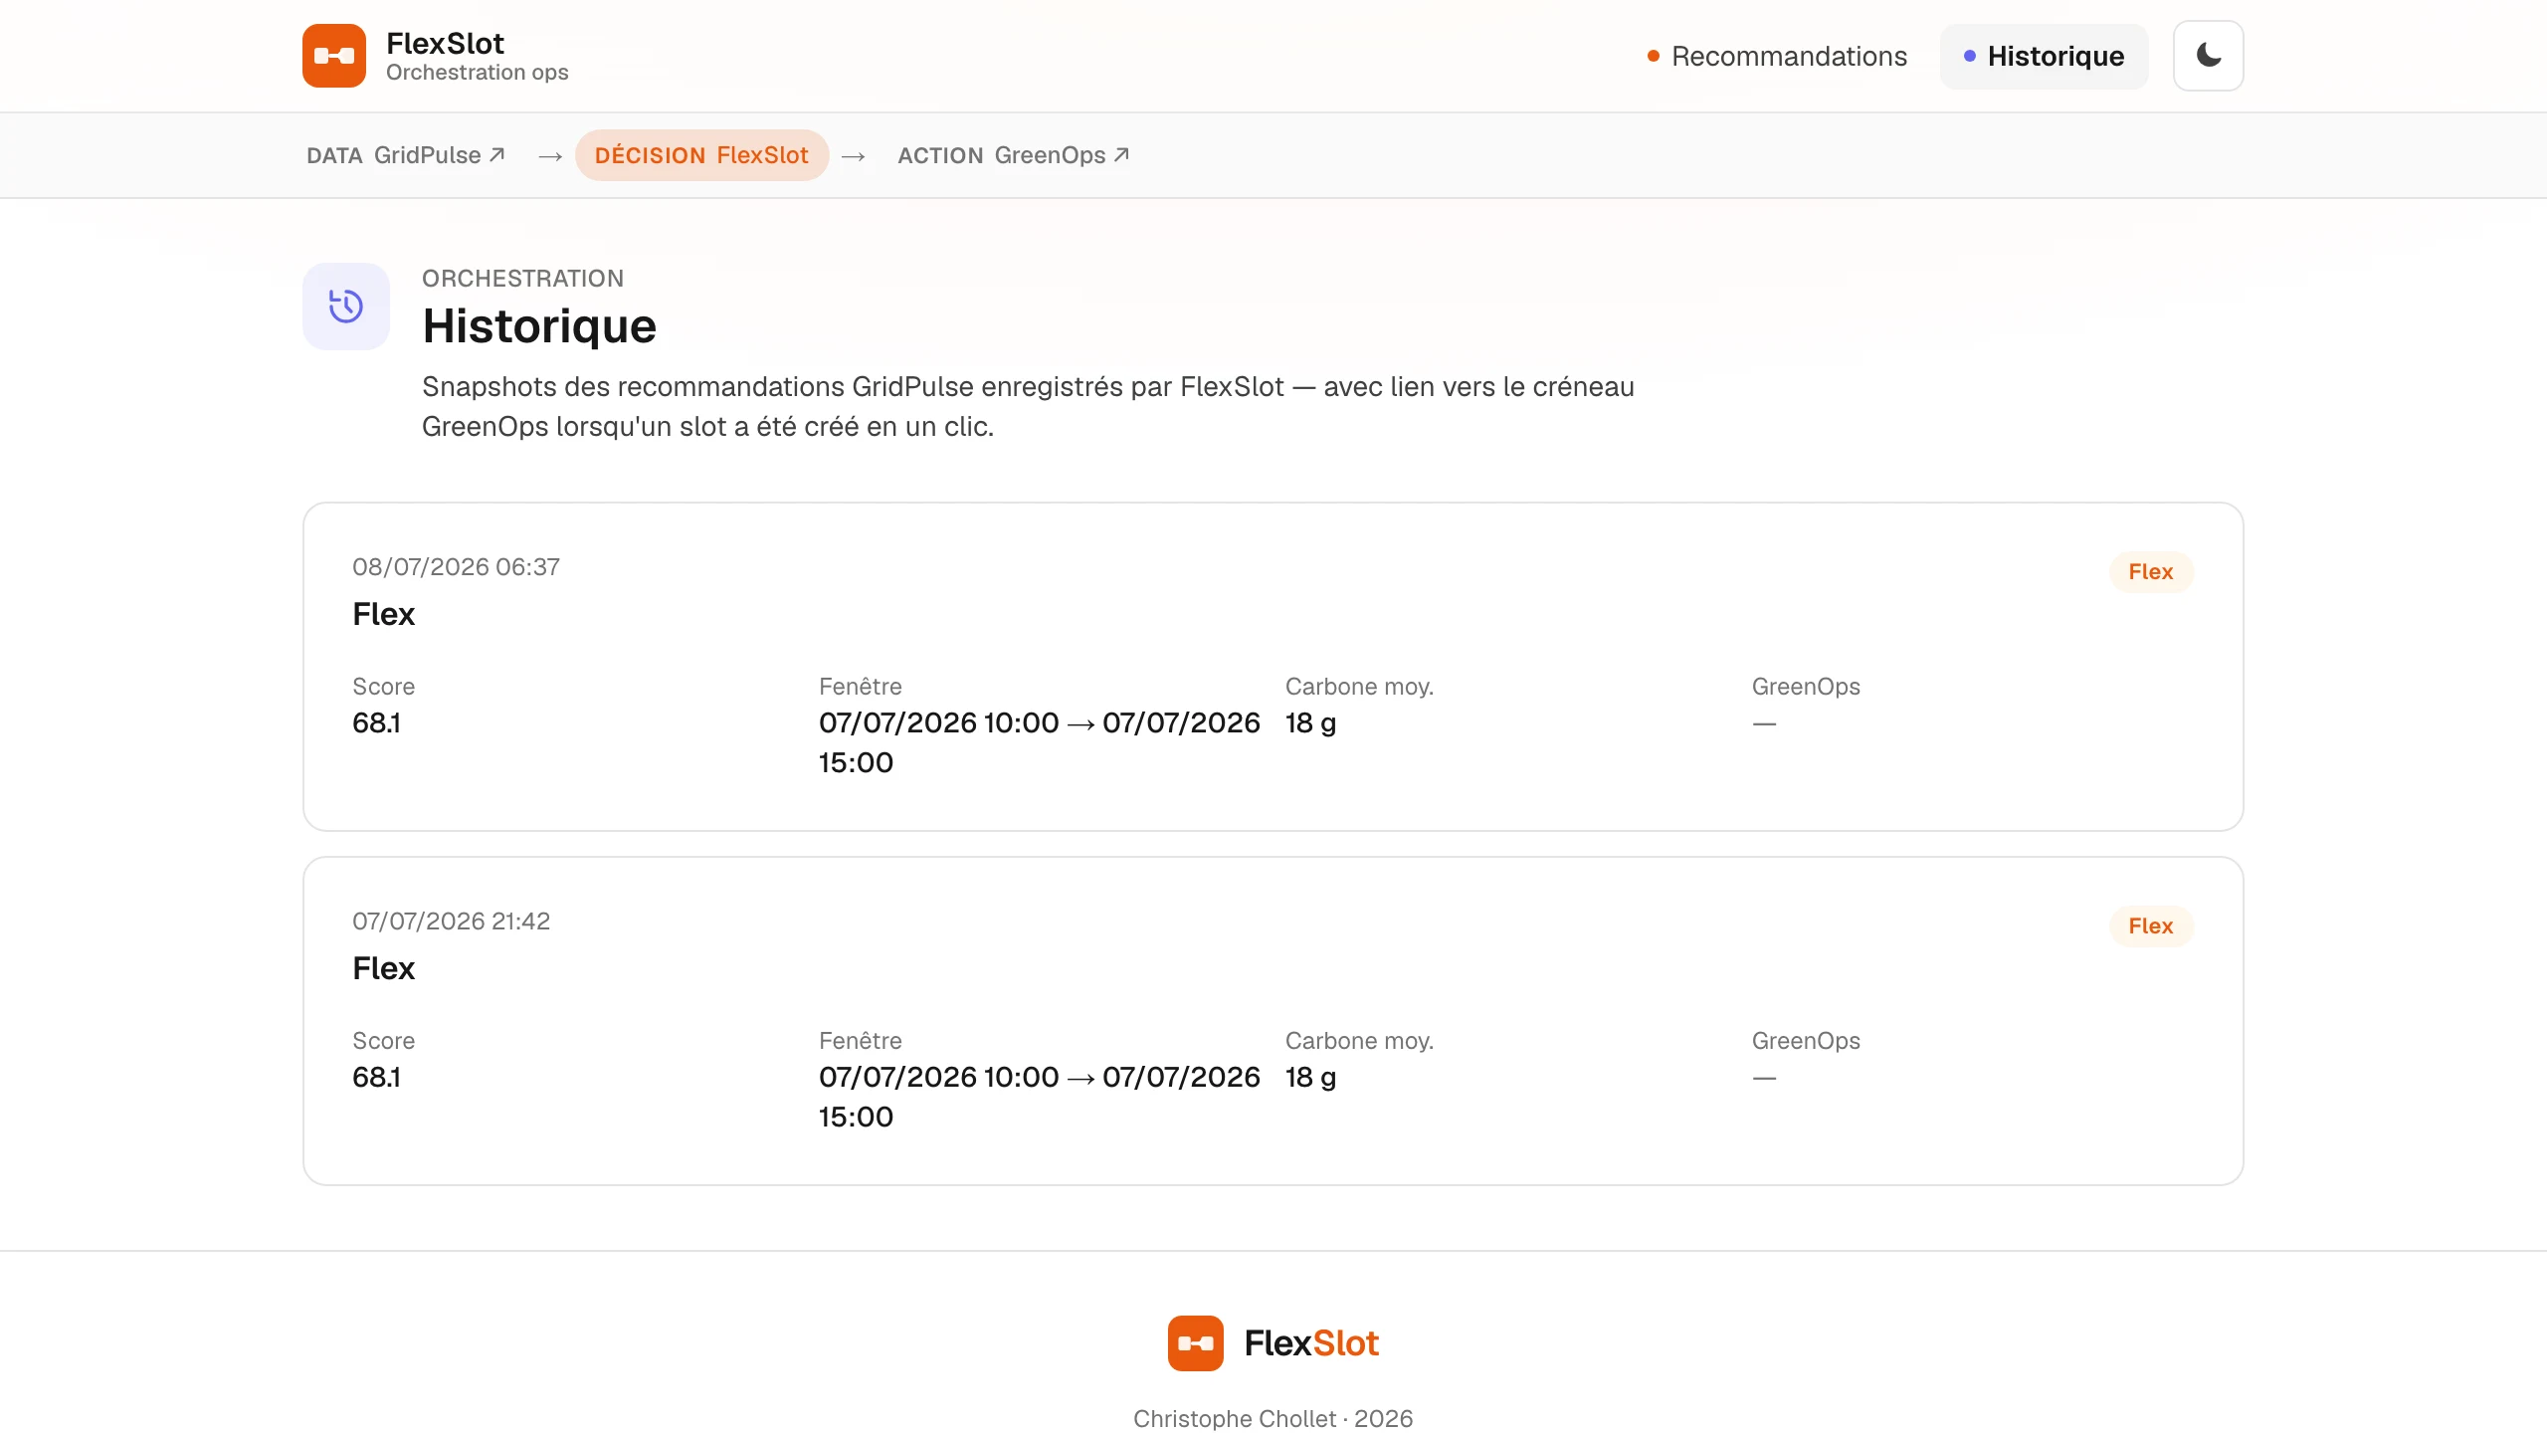
Task: Click the 68.1 score in the 07/07/2026 21:42 card
Action: (x=376, y=1078)
